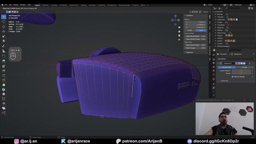
Task: Toggle Subdivision modifier render display
Action: 244,63
